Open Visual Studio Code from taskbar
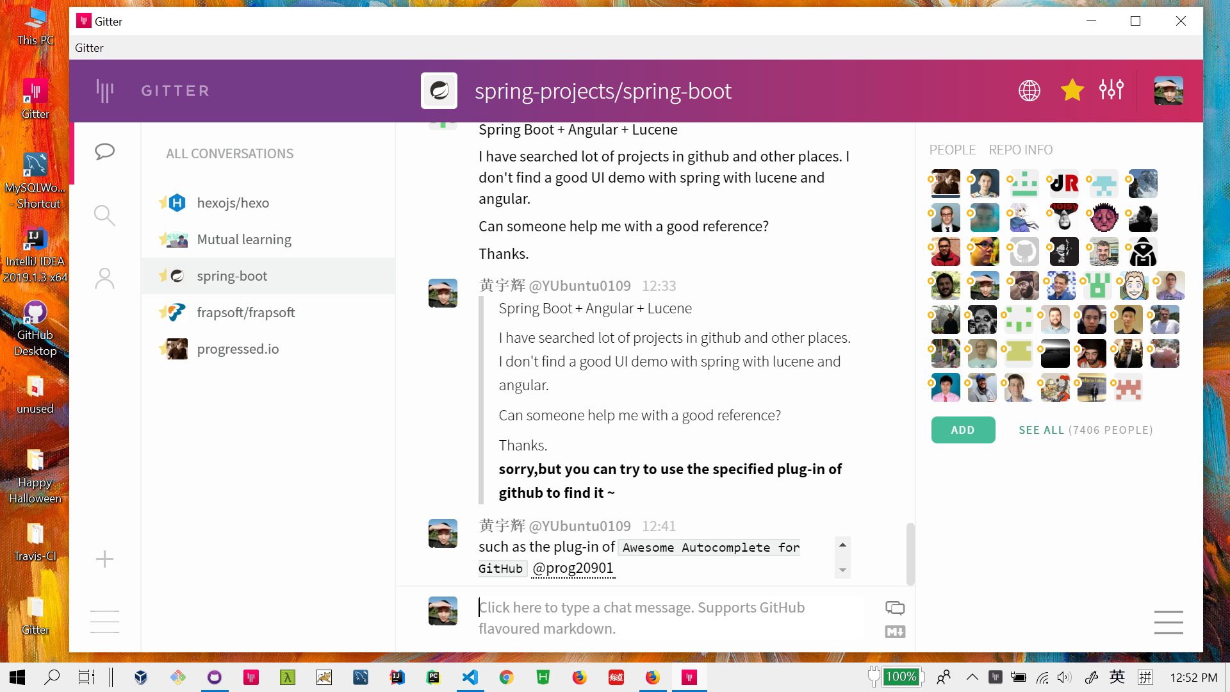 coord(470,677)
